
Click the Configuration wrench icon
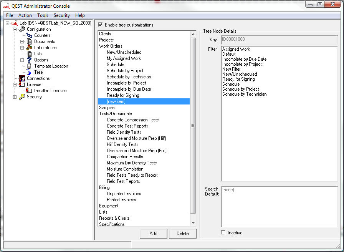[22, 29]
